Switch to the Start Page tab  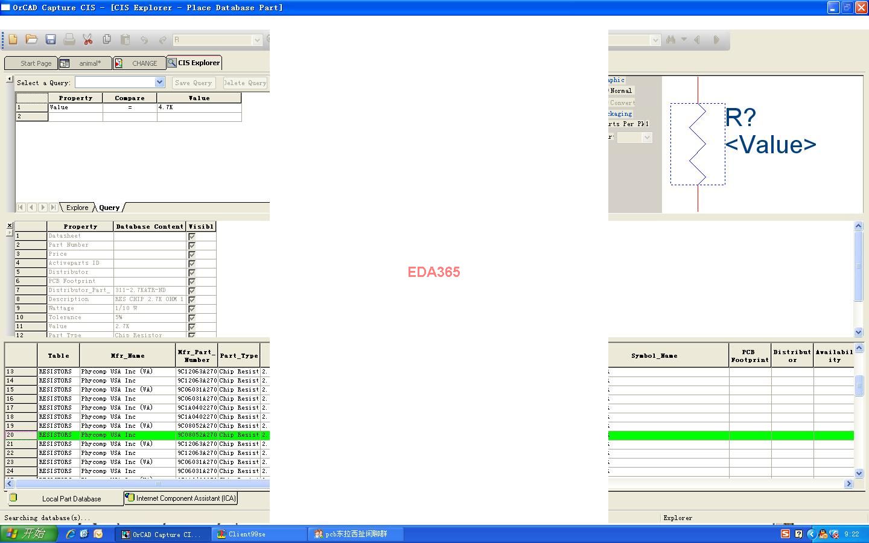point(31,63)
